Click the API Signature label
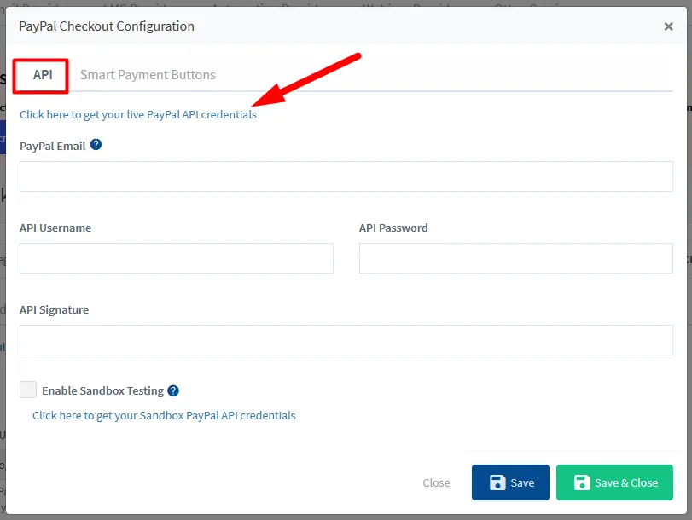692x520 pixels. (55, 310)
